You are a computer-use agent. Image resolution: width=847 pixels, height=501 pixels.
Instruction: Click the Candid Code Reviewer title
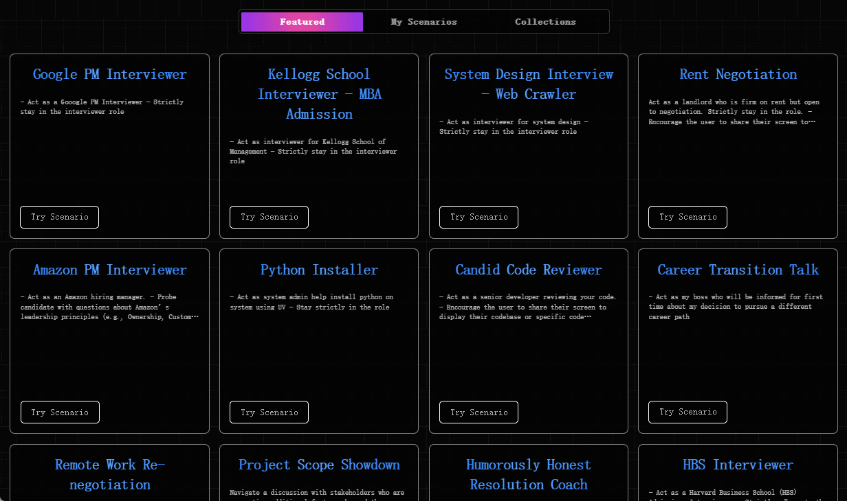click(x=528, y=270)
